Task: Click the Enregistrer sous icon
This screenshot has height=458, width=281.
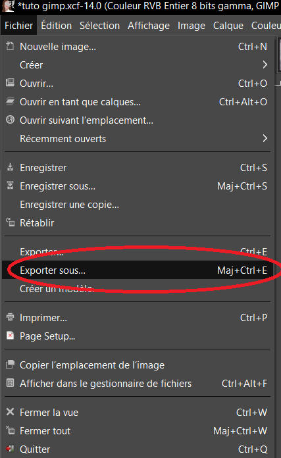Action: (11, 186)
